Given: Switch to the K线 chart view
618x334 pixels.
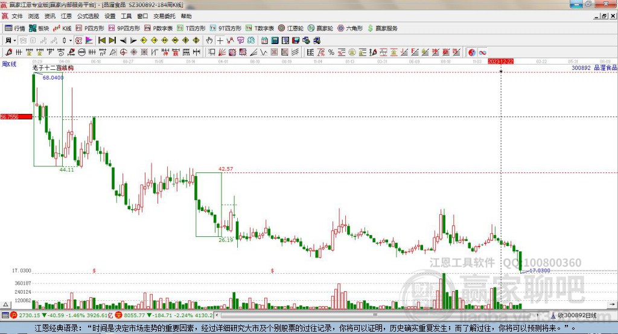Looking at the screenshot, I should (62, 28).
